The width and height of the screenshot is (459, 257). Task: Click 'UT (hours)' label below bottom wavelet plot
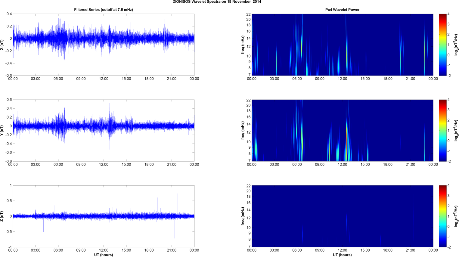(x=342, y=255)
